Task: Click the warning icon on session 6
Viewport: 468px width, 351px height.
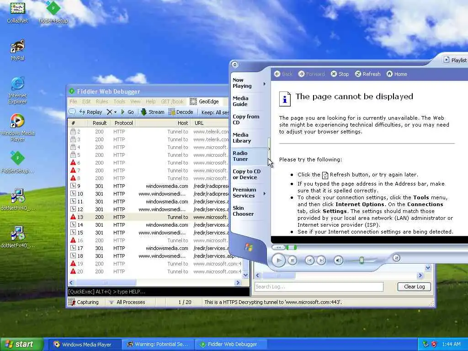Action: click(x=73, y=163)
